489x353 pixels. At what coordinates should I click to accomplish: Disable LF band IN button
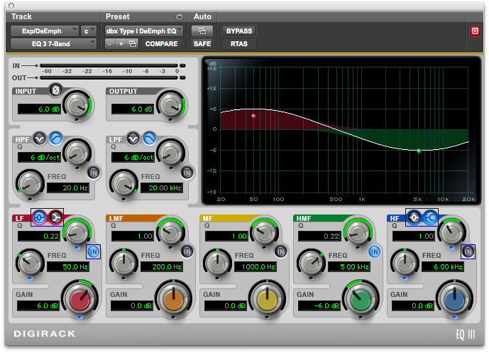click(93, 251)
